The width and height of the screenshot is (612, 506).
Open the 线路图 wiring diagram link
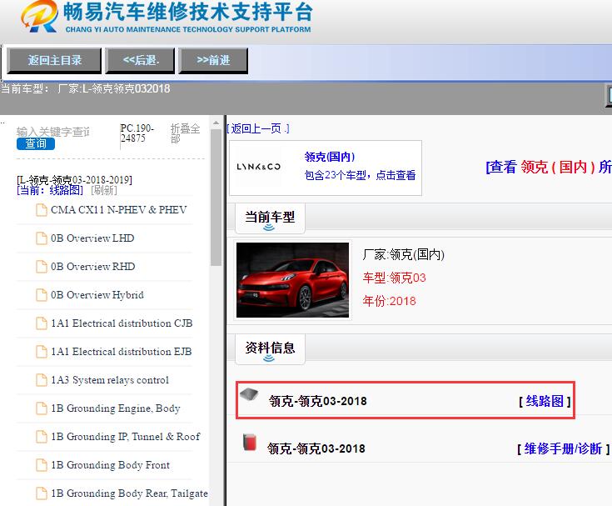click(x=545, y=401)
